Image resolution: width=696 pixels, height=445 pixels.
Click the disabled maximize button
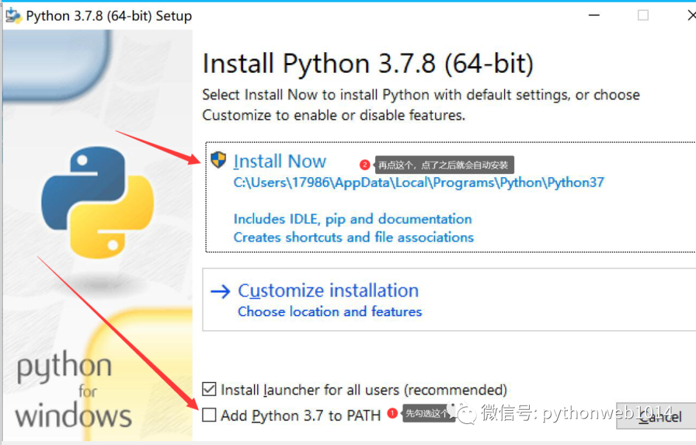coord(643,15)
